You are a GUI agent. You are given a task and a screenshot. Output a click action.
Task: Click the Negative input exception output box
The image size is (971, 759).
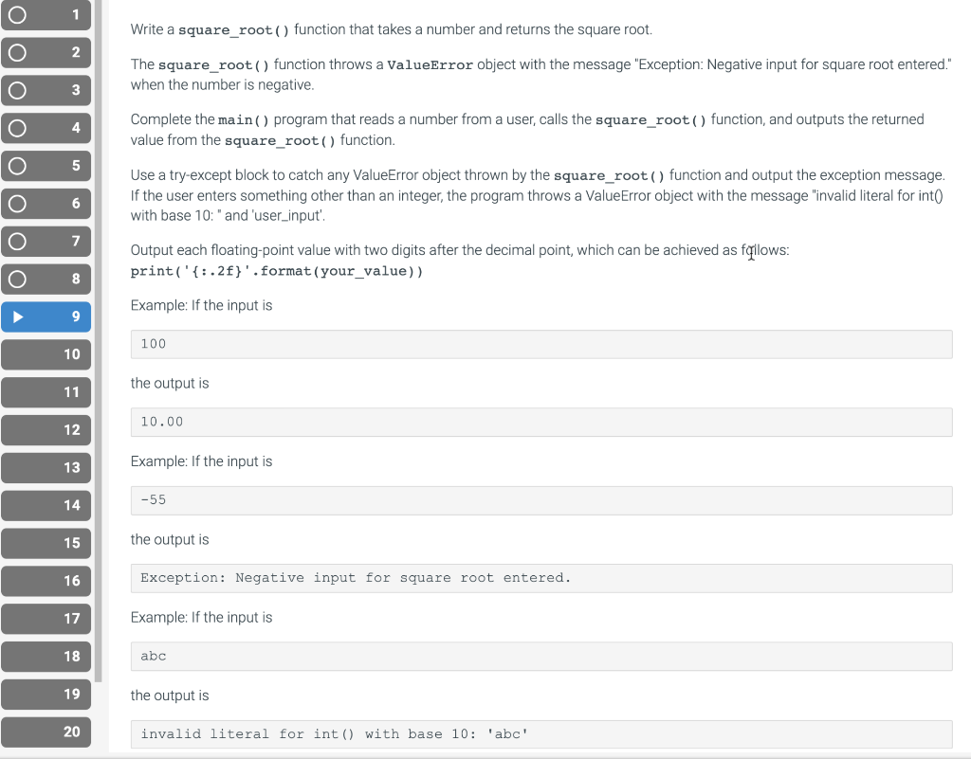541,577
